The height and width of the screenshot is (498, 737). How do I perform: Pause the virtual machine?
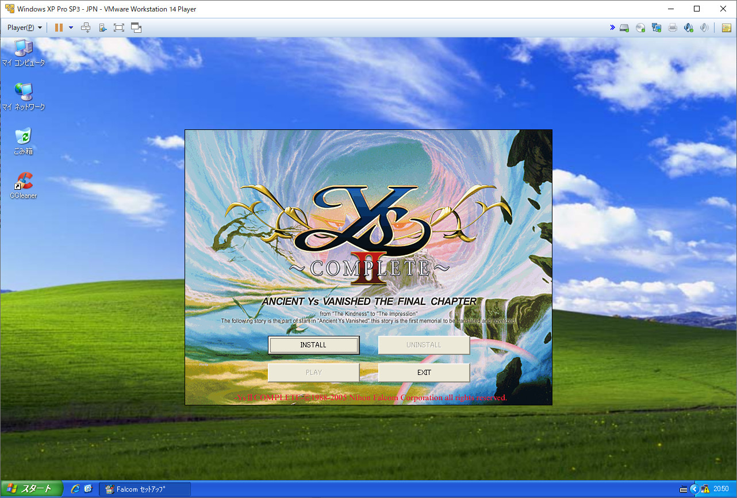coord(59,28)
